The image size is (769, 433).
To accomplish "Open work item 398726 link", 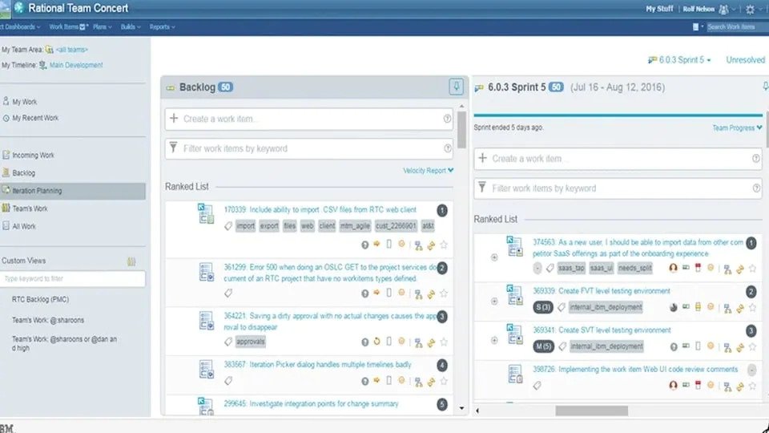I will pos(635,369).
